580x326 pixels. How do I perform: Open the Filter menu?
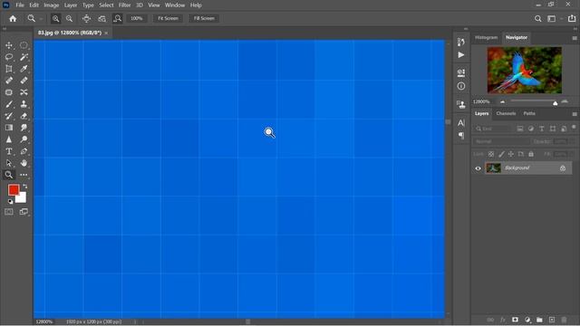point(125,5)
